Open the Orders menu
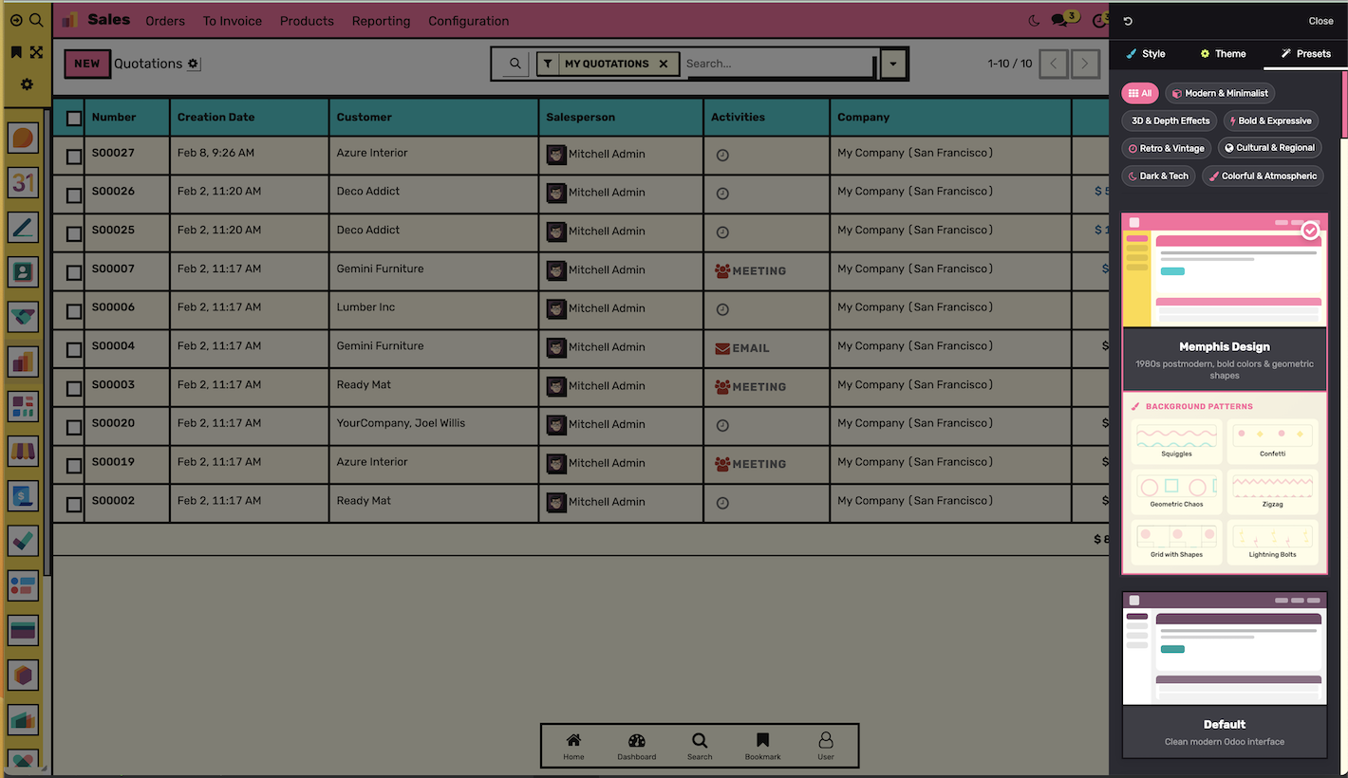 click(x=165, y=20)
